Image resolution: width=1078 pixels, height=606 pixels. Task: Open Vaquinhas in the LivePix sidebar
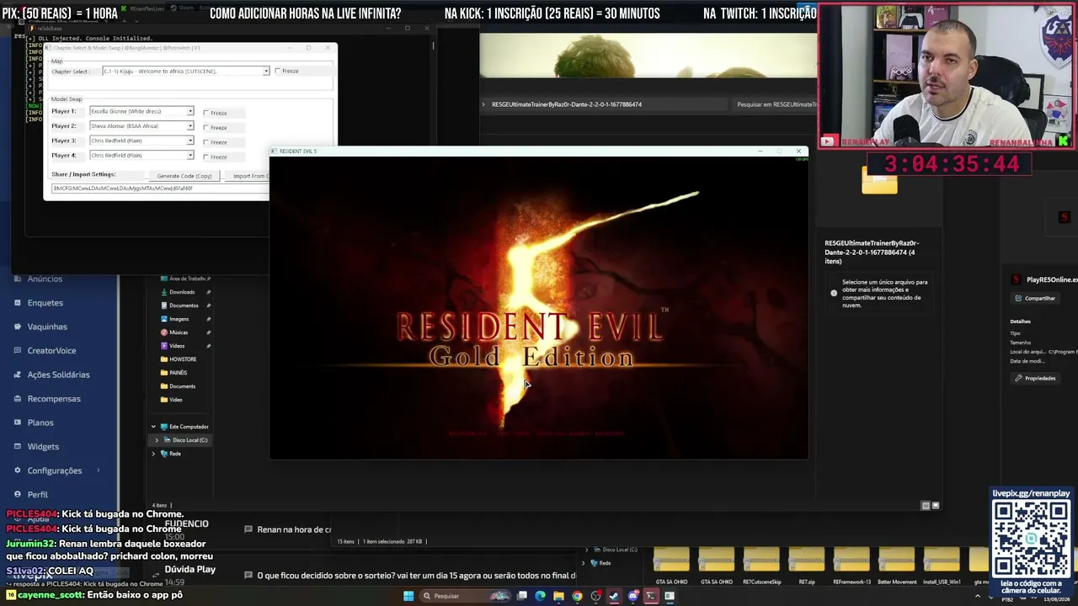(47, 327)
